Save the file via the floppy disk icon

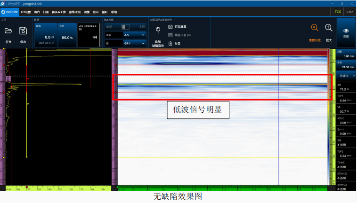click(x=23, y=31)
